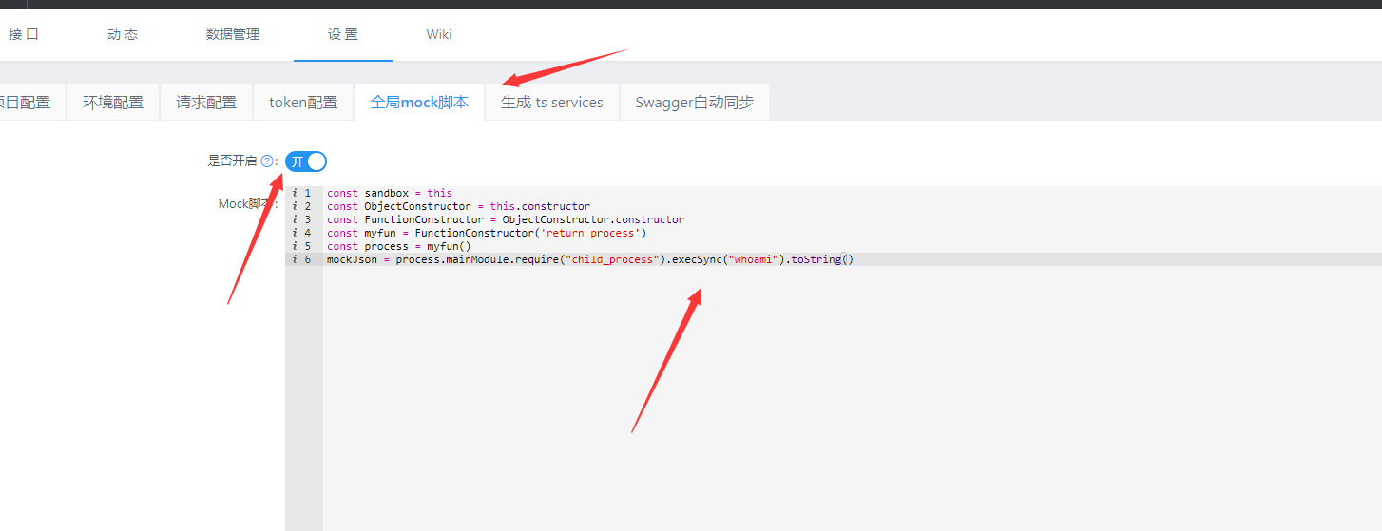This screenshot has width=1382, height=531.
Task: Click the 'const process = myfun()' line
Action: click(x=399, y=246)
